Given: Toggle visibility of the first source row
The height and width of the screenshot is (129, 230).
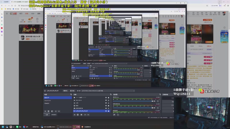Looking at the screenshot, I should (x=106, y=97).
